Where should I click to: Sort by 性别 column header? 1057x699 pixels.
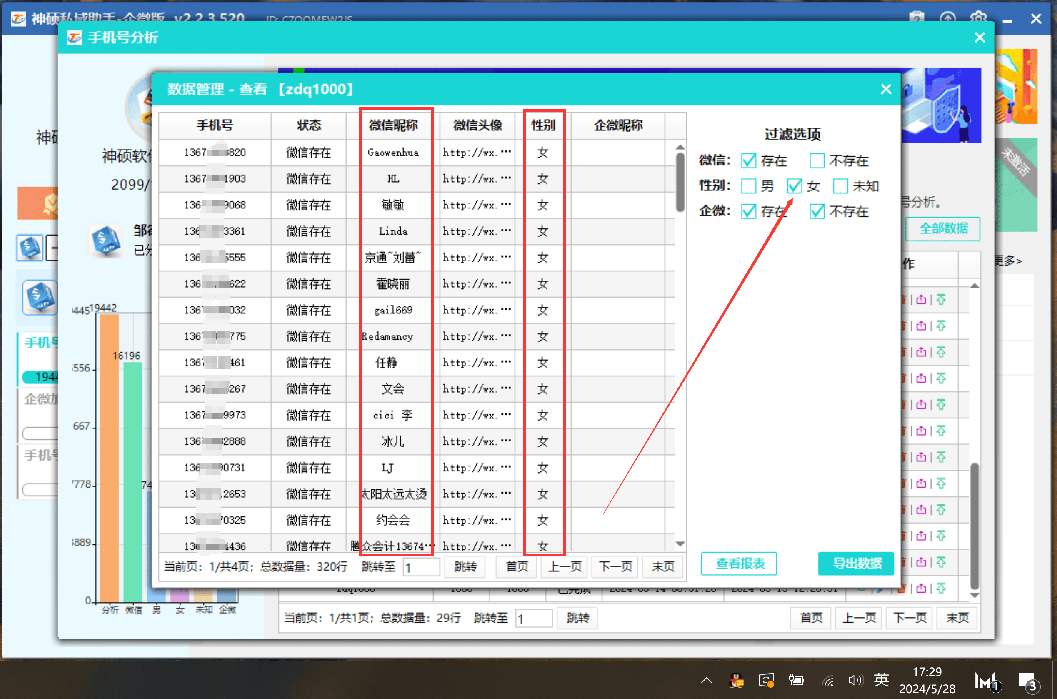pos(543,125)
